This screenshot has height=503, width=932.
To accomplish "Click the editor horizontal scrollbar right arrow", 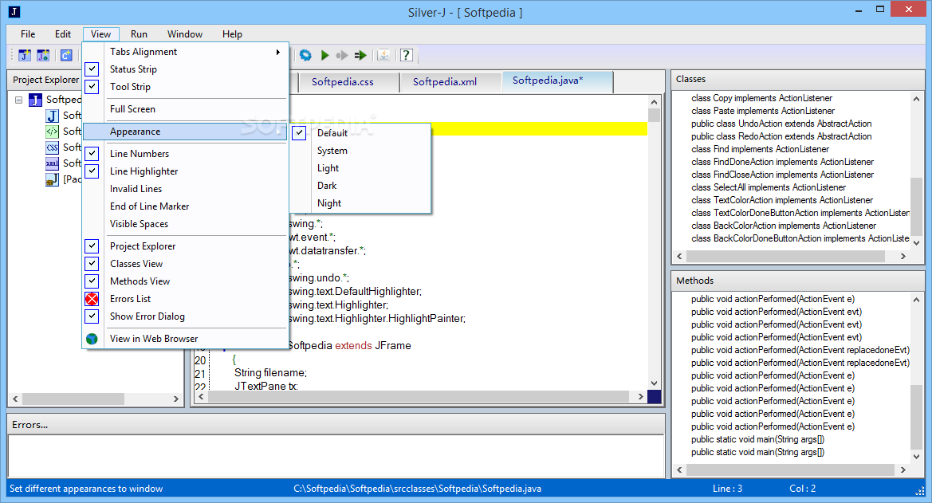I will pyautogui.click(x=640, y=396).
